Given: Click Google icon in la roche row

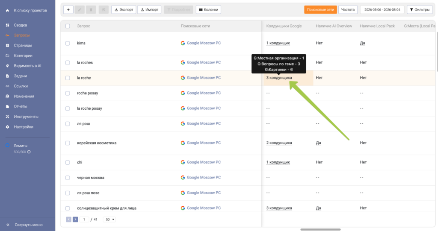Looking at the screenshot, I should pos(183,78).
